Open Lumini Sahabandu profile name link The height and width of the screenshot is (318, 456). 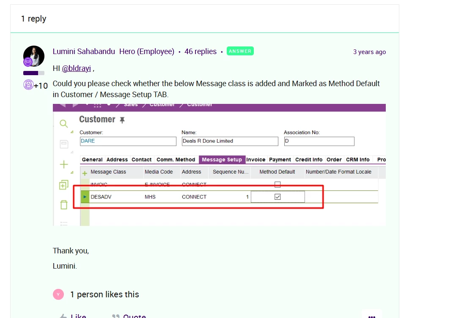click(84, 52)
